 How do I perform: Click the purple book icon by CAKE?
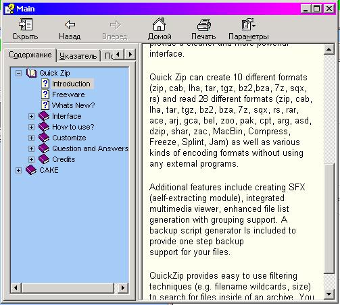pos(31,170)
